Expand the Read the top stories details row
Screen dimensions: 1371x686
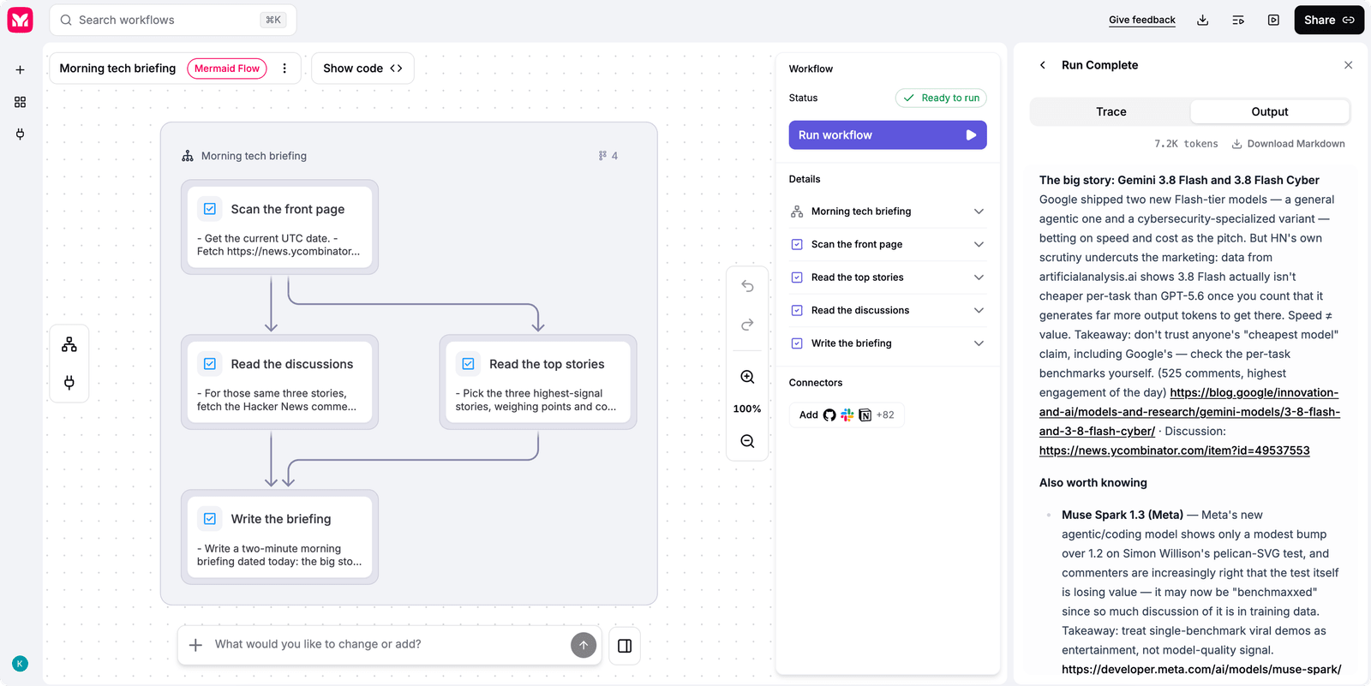[888, 277]
